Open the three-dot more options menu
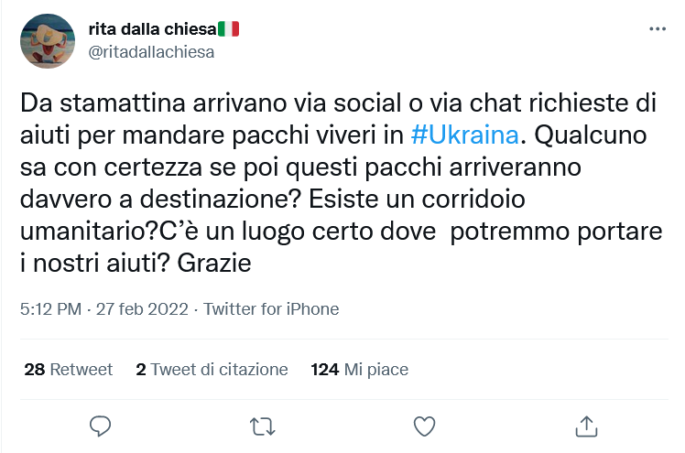Viewport: 685px width, 453px height. [x=658, y=29]
